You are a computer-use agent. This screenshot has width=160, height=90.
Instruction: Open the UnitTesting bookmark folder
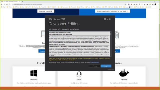(x=80, y=7)
